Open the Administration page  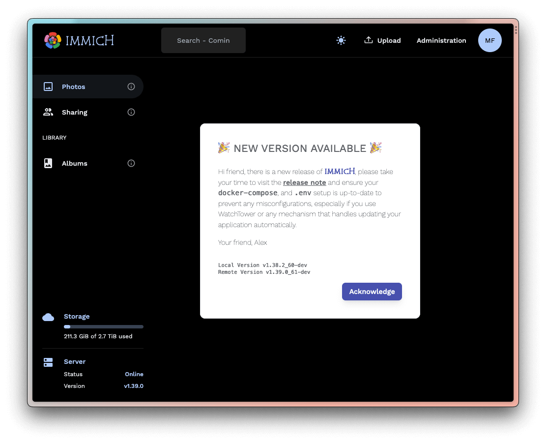tap(441, 40)
